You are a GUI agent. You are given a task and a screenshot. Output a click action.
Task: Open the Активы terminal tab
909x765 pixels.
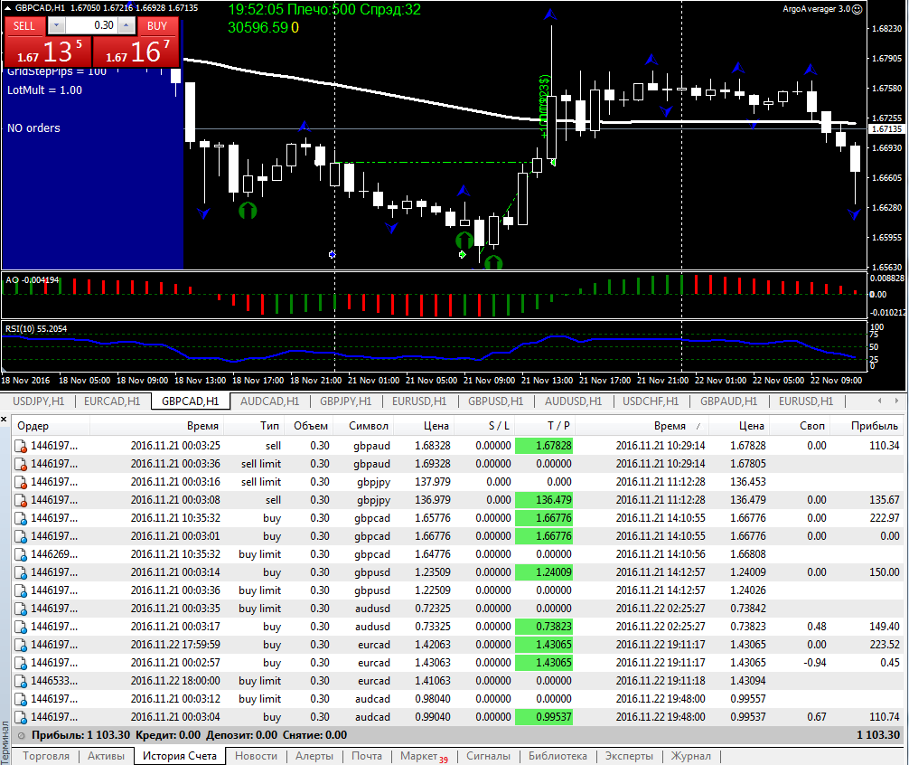click(106, 756)
